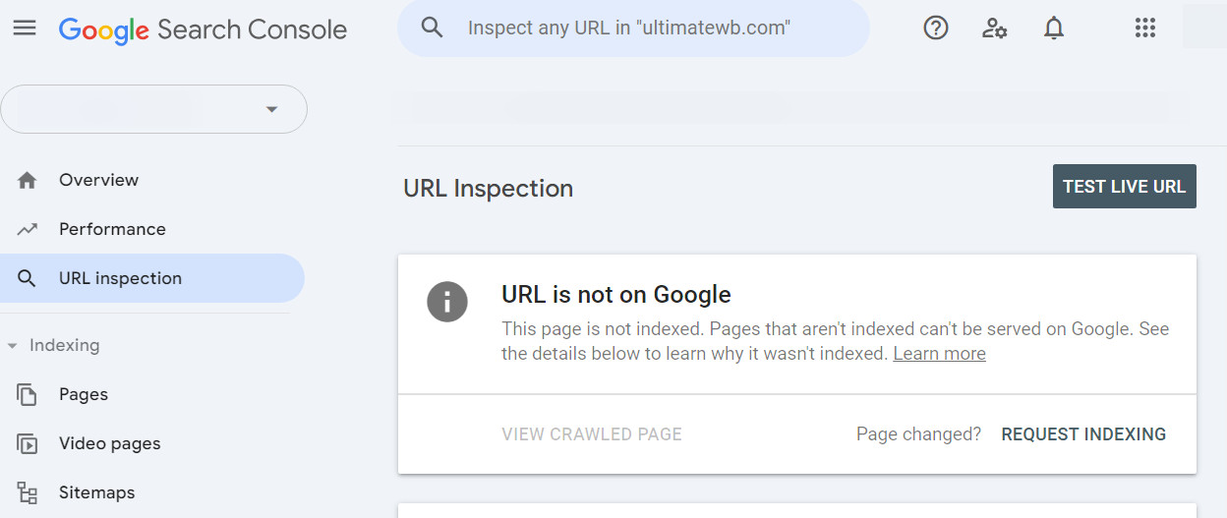
Task: Open the Pages indexing report
Action: (84, 394)
